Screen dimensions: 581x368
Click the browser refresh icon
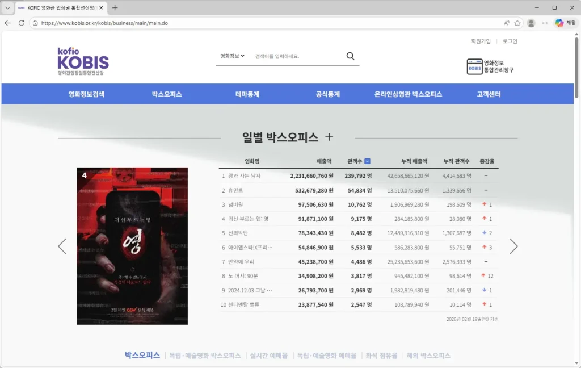pyautogui.click(x=21, y=23)
